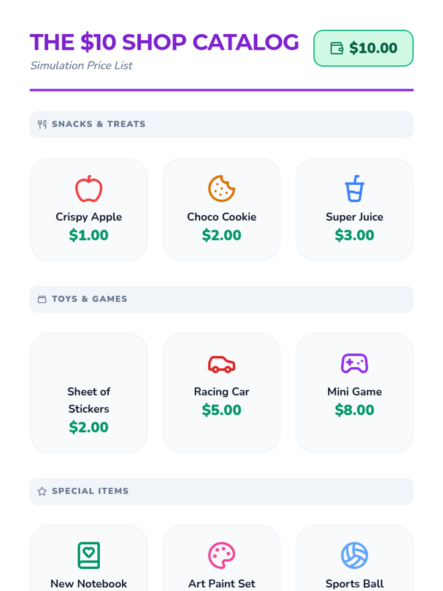Click the green notebook heart icon
Image resolution: width=443 pixels, height=591 pixels.
click(89, 555)
